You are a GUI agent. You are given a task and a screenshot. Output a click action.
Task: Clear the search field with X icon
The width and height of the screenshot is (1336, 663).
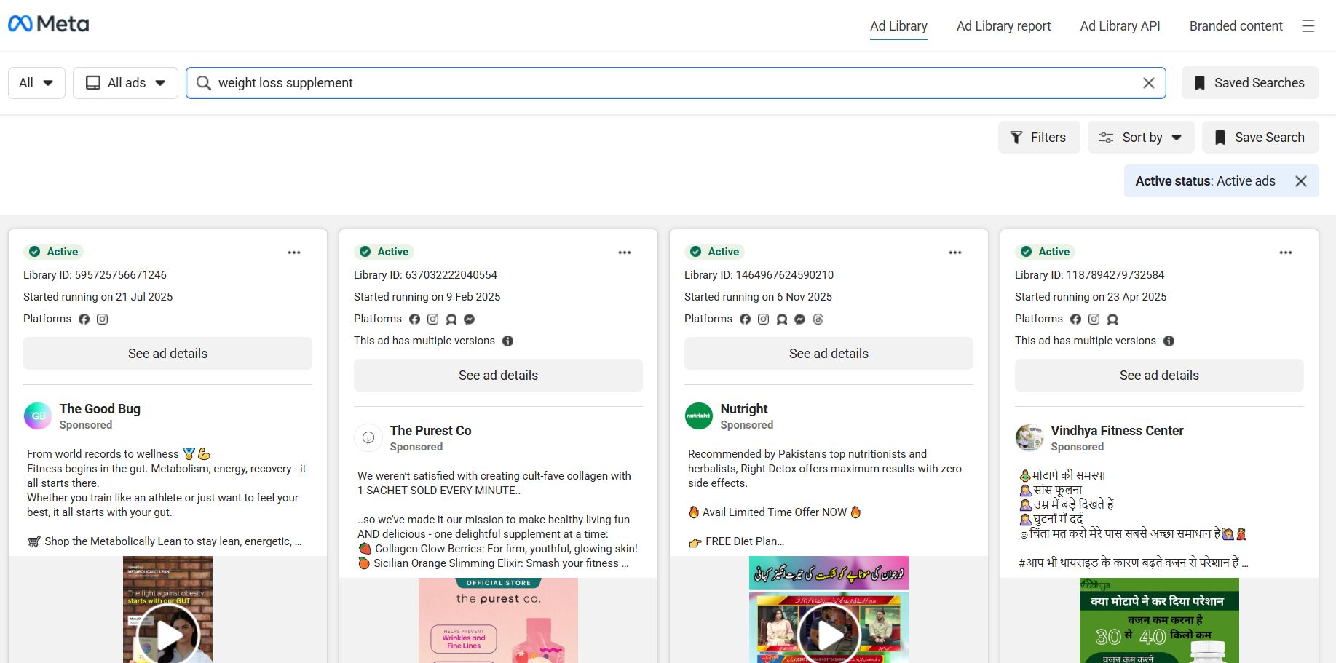(1149, 83)
